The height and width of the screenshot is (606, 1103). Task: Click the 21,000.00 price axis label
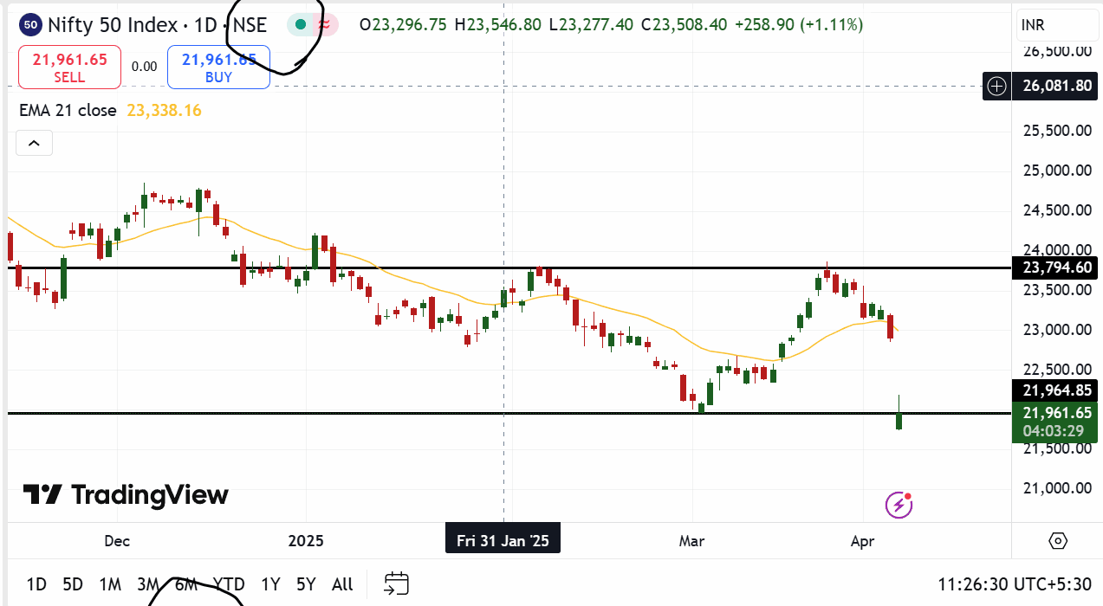(x=1056, y=488)
